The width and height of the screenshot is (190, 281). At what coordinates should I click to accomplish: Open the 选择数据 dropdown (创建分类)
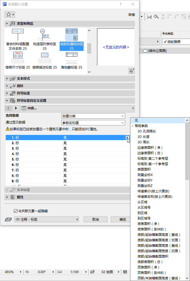93,116
